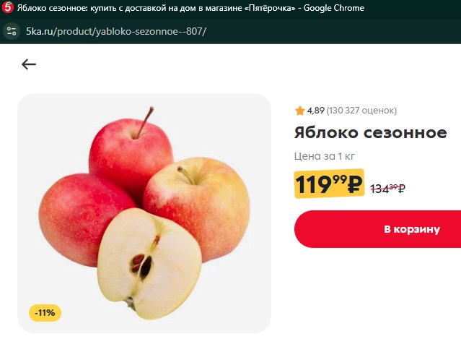Click the back arrow icon
Viewport: 461px width, 339px height.
tap(29, 64)
